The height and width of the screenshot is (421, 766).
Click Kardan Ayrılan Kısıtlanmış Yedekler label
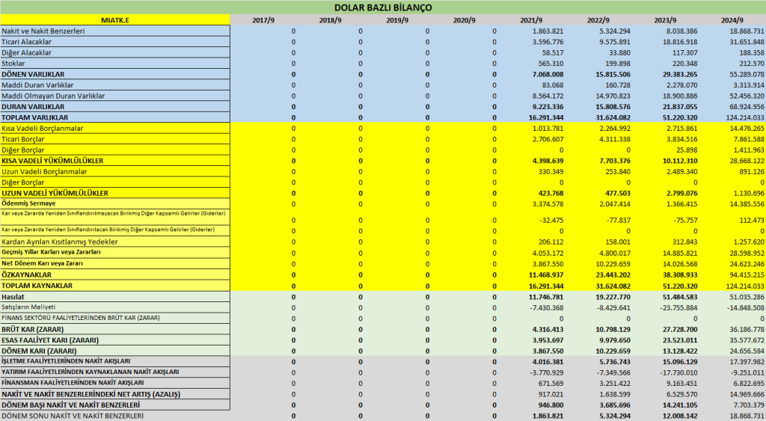(x=60, y=242)
